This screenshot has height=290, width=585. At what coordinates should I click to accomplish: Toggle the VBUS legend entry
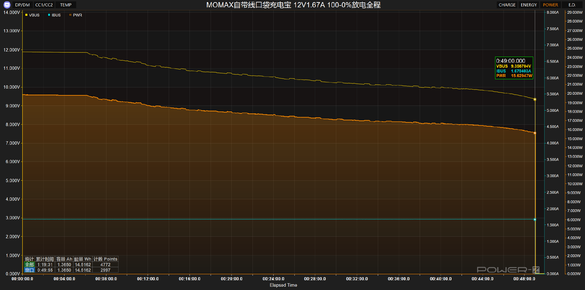(32, 15)
